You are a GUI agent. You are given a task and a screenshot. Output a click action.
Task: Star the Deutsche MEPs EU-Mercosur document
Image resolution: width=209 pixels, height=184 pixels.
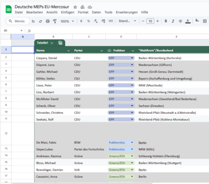pyautogui.click(x=75, y=7)
